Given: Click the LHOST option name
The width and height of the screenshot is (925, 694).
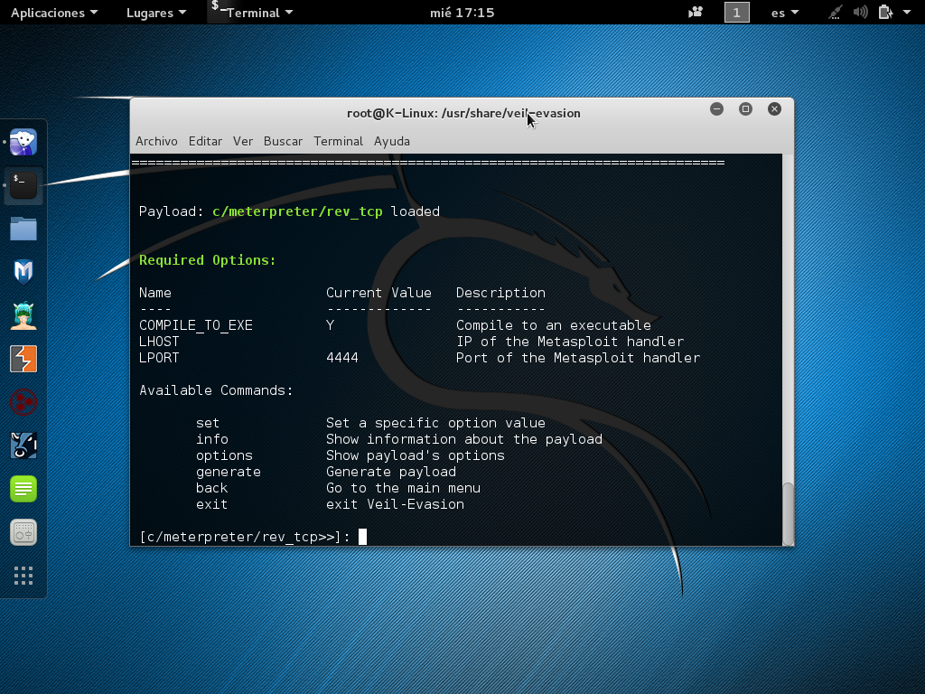Looking at the screenshot, I should [159, 342].
